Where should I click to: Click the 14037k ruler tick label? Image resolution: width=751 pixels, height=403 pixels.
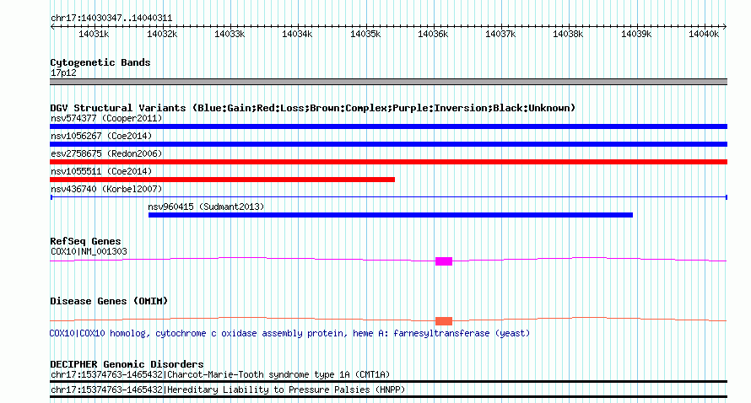point(500,34)
